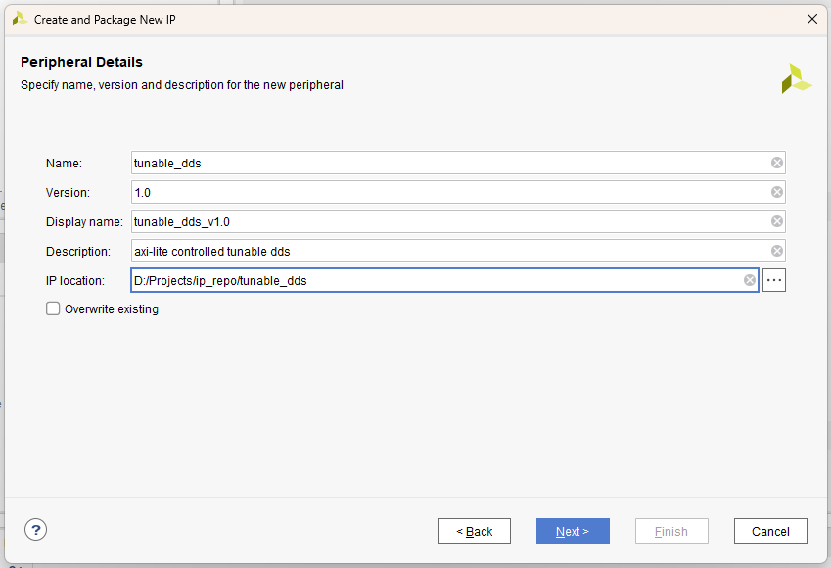This screenshot has width=831, height=568.
Task: Enable the Overwrite existing checkbox
Action: [x=53, y=308]
